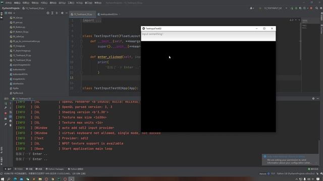
Task: Run with coverage icon in top toolbar
Action: tap(300, 8)
